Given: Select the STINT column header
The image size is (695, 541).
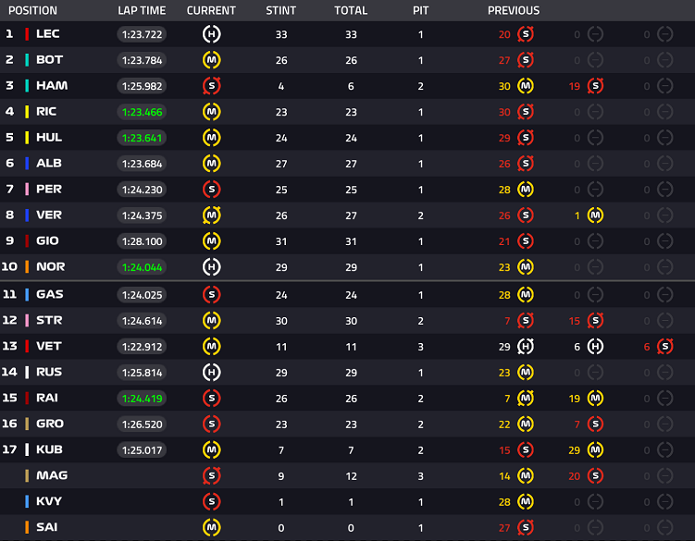Looking at the screenshot, I should coord(280,10).
